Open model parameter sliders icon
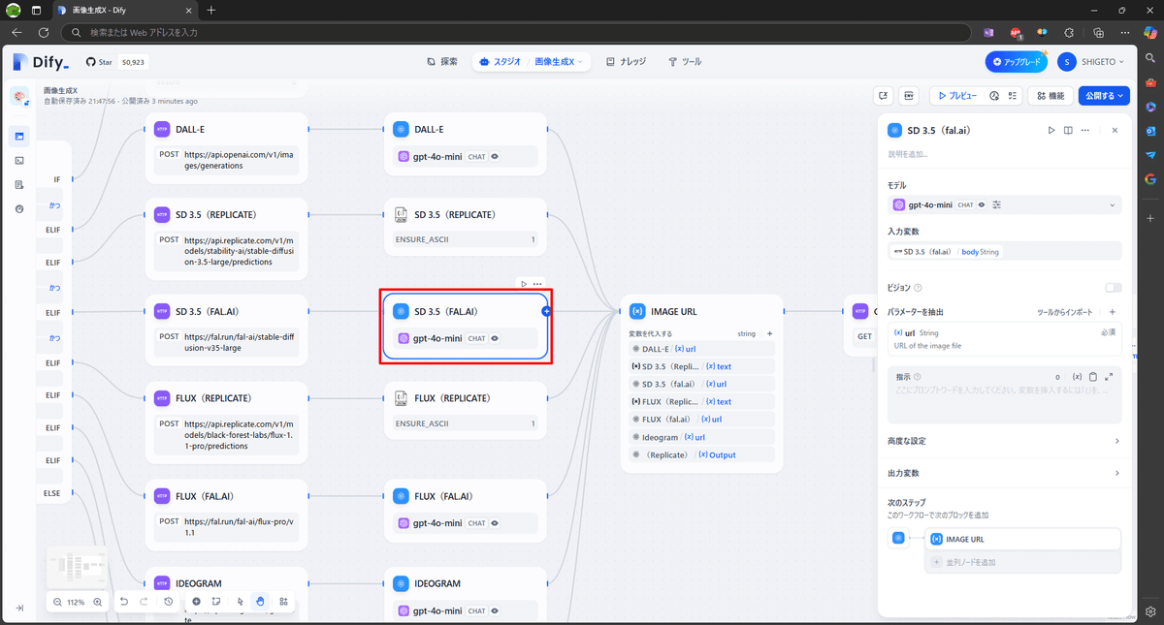Viewport: 1164px width, 625px height. pos(996,204)
